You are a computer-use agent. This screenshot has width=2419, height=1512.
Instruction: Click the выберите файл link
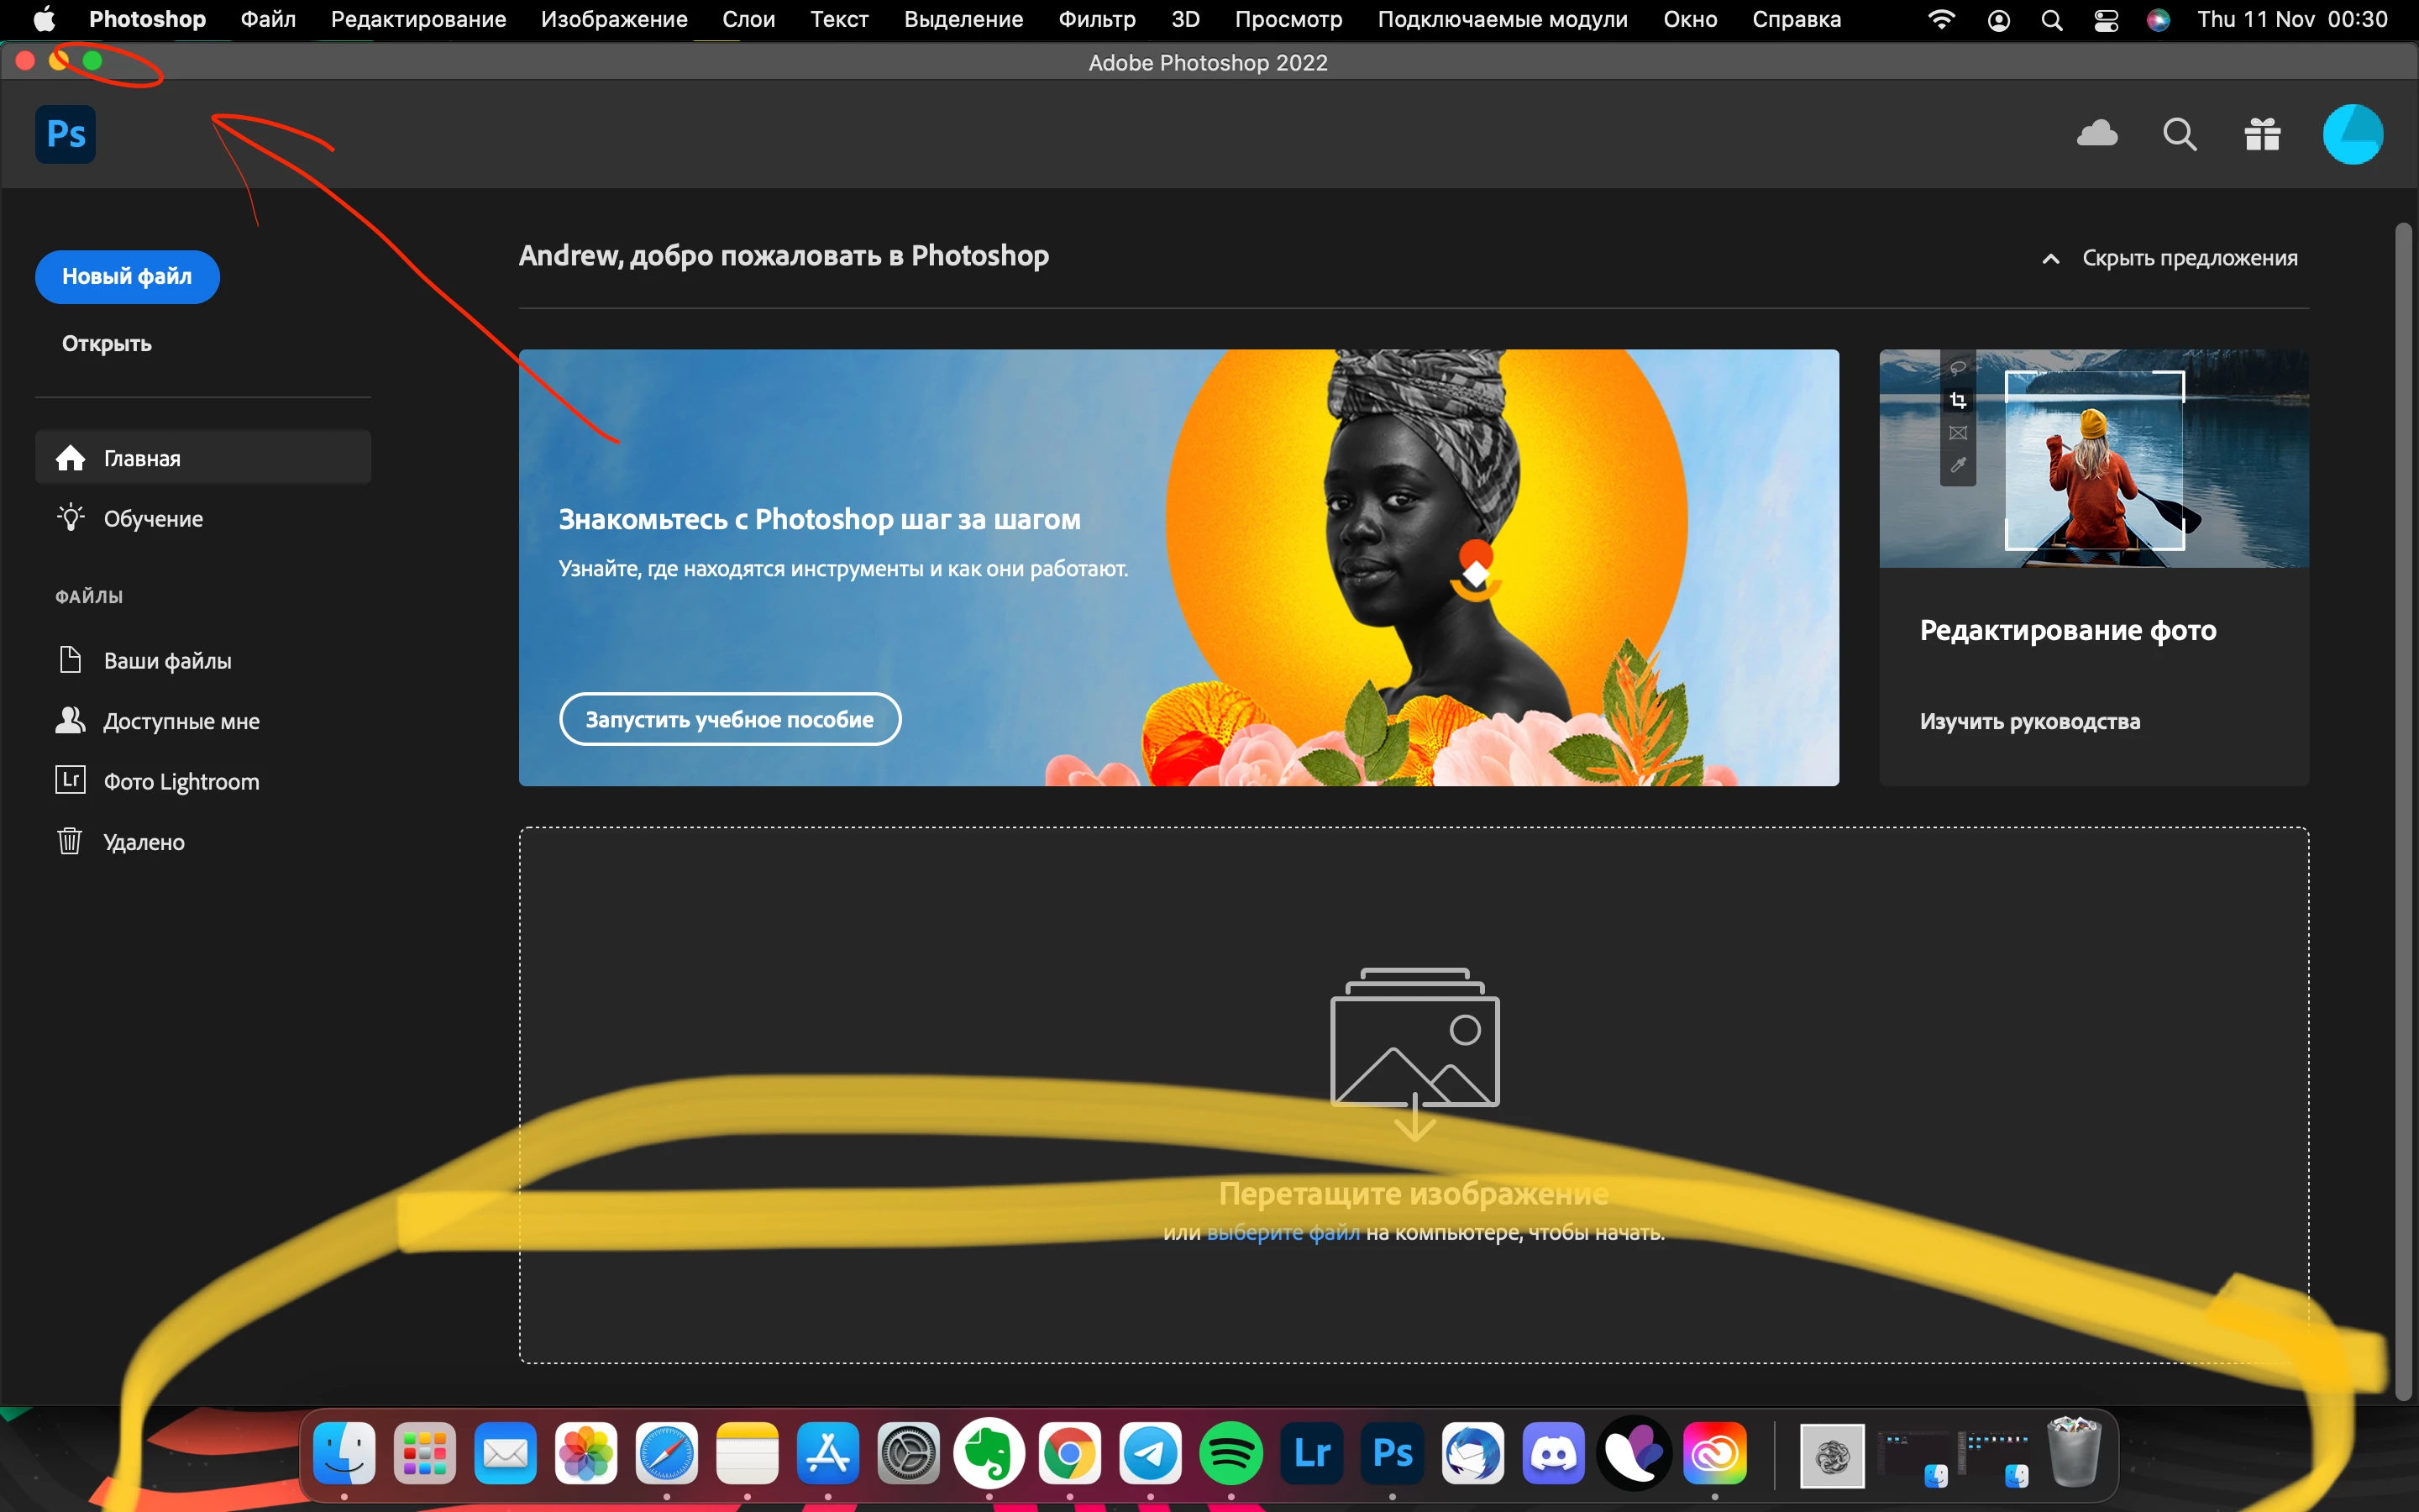[x=1283, y=1233]
